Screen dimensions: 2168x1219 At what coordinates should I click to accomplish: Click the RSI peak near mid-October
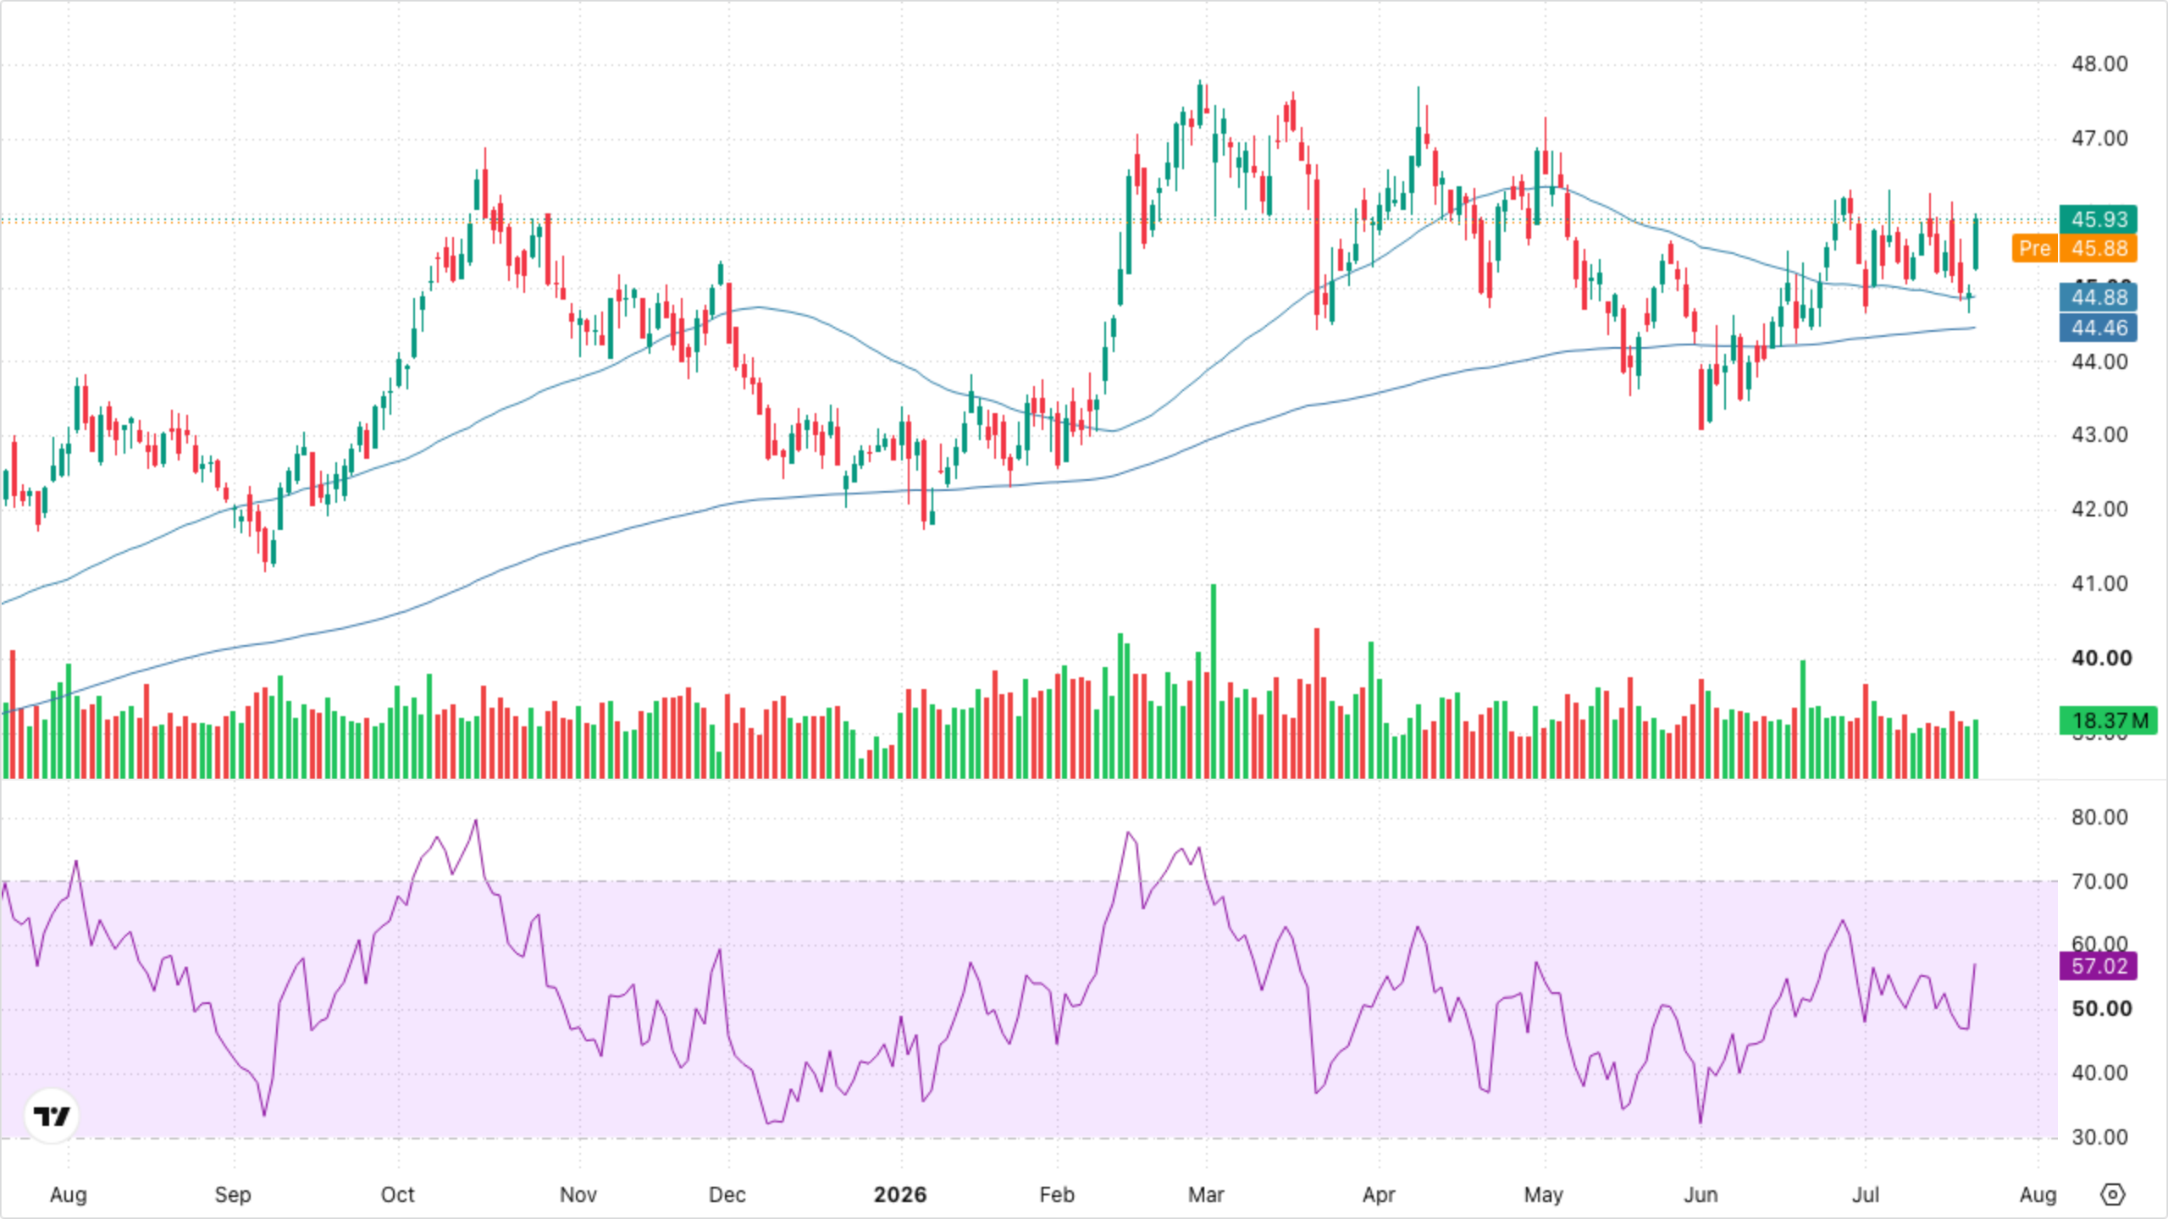tap(476, 820)
